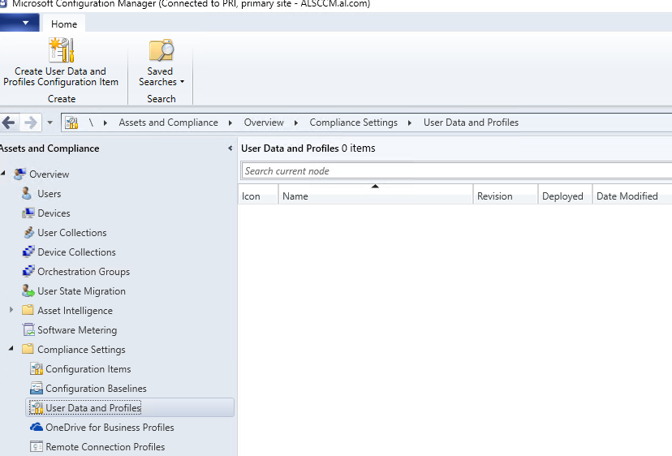Click Overview in the breadcrumb path
This screenshot has height=456, width=672.
pos(264,123)
